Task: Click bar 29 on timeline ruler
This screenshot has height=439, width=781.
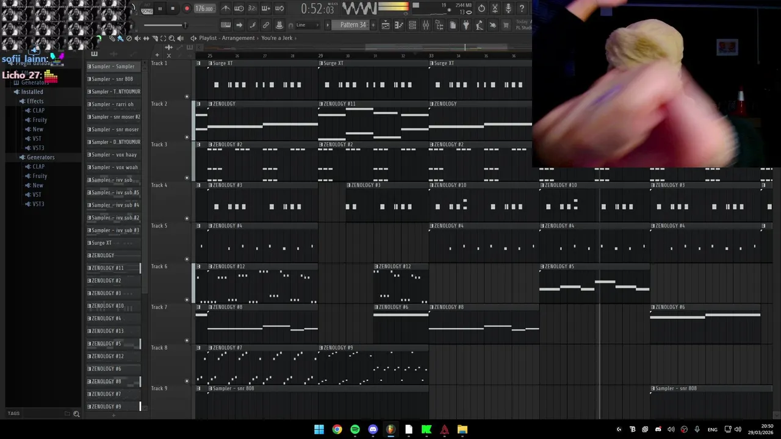Action: 320,55
